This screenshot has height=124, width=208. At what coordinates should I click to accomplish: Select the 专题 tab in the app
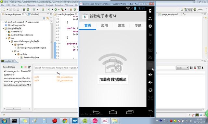click(138, 26)
